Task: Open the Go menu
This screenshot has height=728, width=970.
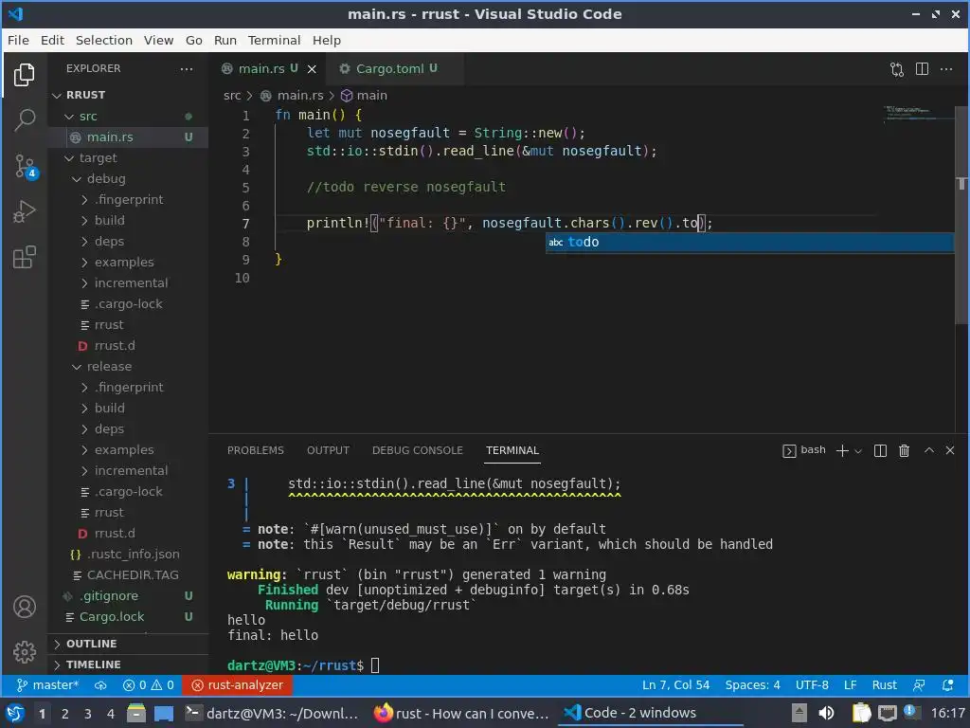Action: [x=193, y=40]
